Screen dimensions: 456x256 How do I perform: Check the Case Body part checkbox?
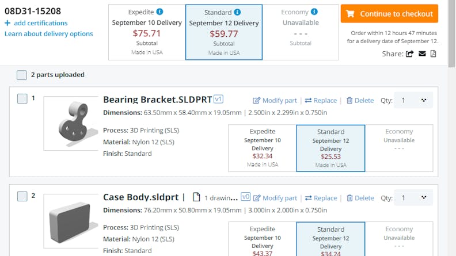point(22,196)
